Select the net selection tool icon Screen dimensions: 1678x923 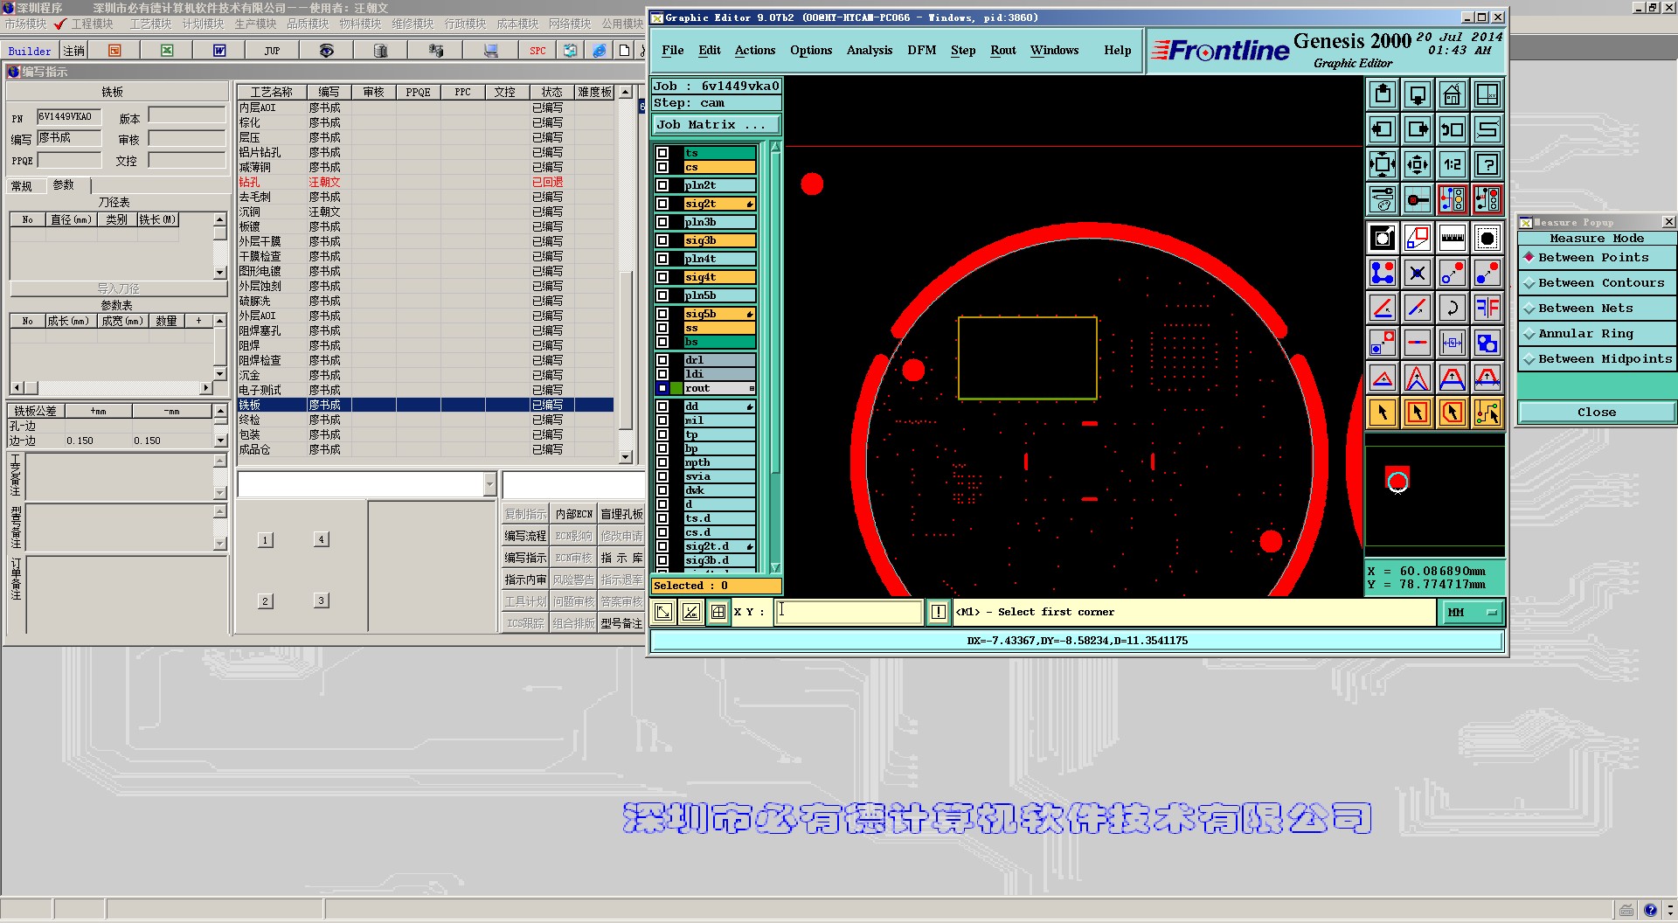pyautogui.click(x=1487, y=413)
